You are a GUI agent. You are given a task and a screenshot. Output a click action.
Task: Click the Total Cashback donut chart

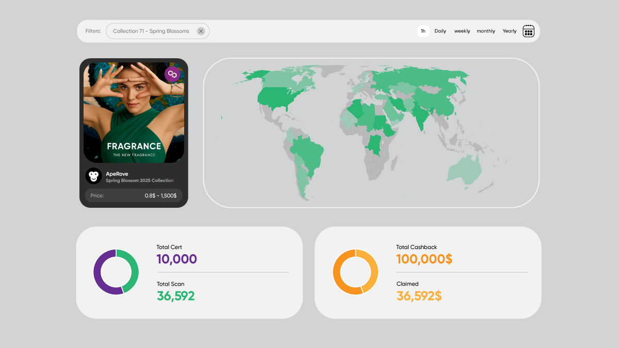355,272
